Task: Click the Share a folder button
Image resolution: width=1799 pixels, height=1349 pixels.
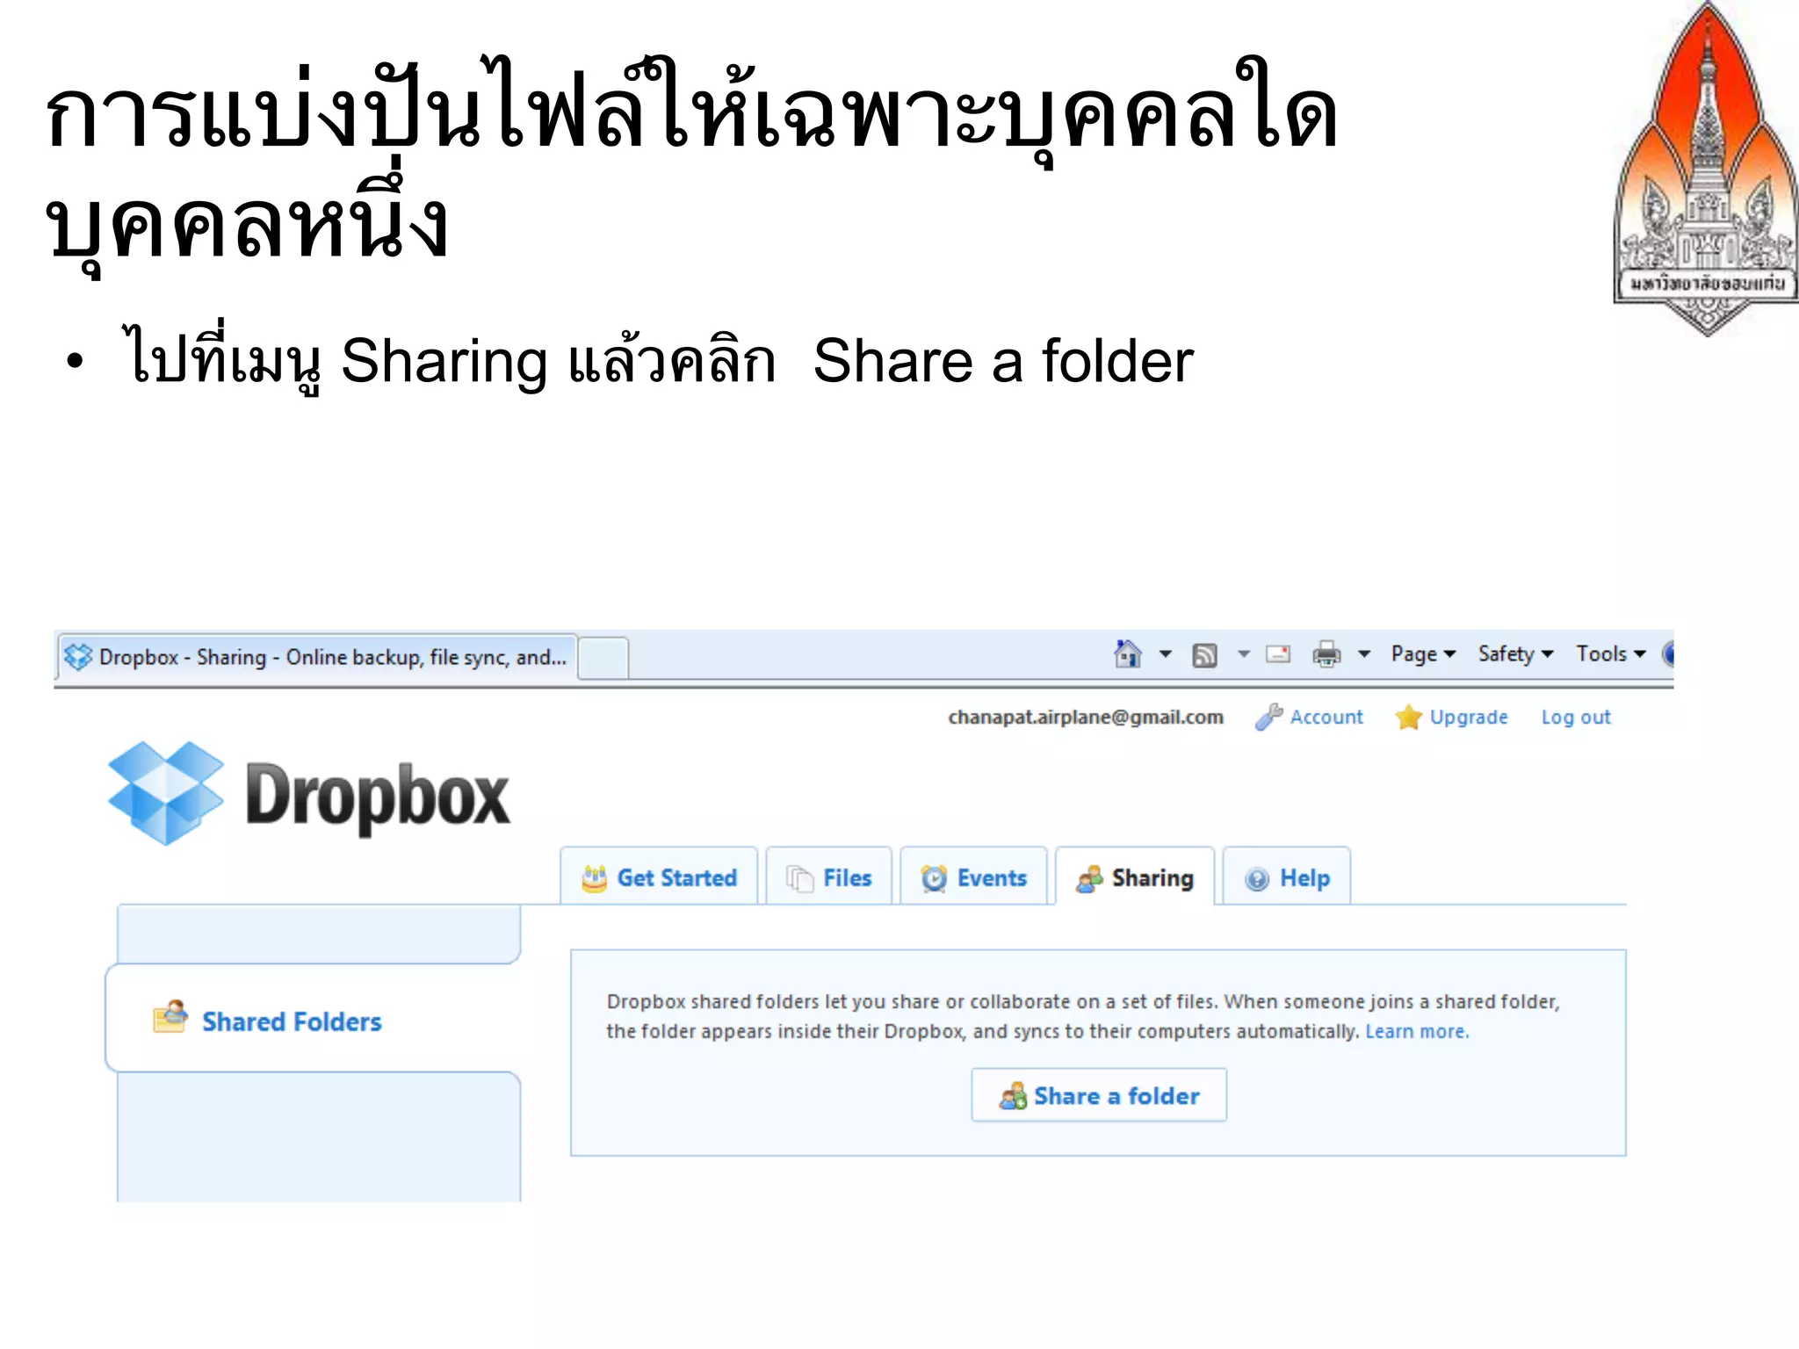Action: pyautogui.click(x=1099, y=1095)
